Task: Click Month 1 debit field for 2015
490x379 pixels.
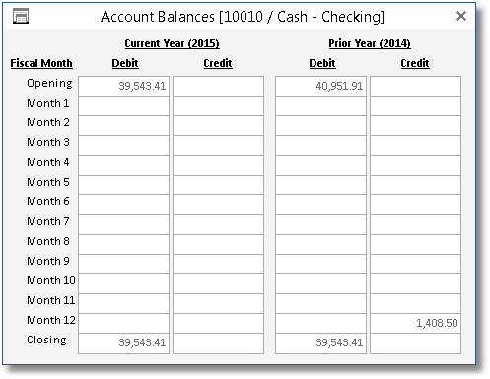Action: click(x=124, y=106)
